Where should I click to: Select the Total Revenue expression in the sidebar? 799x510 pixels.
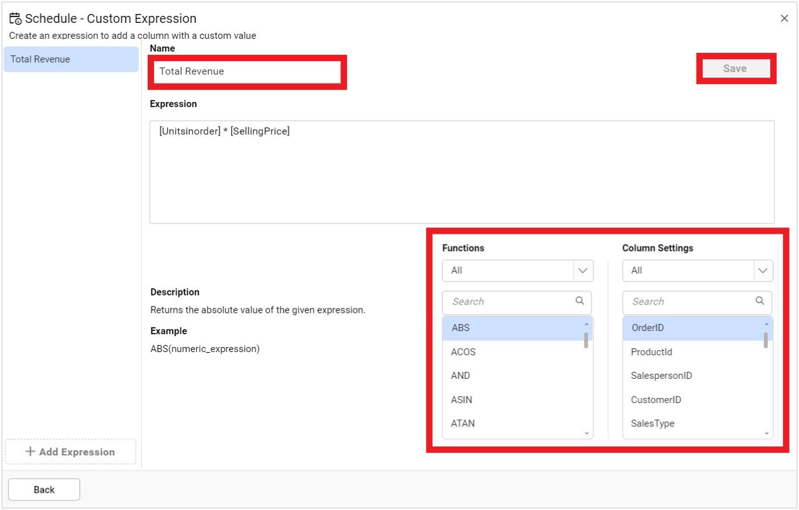point(70,59)
